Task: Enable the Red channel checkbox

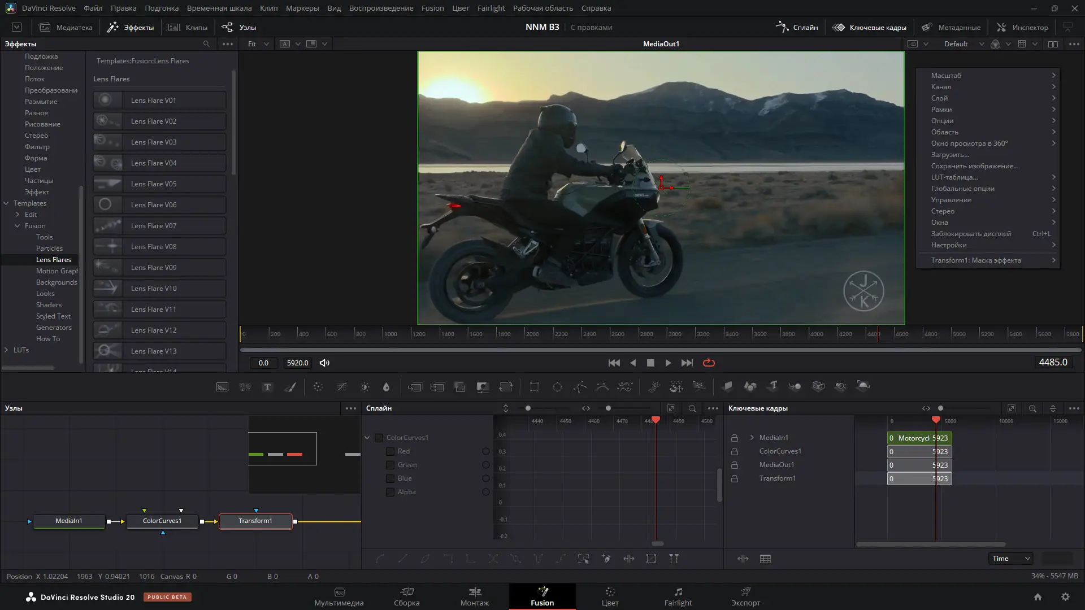Action: point(390,451)
